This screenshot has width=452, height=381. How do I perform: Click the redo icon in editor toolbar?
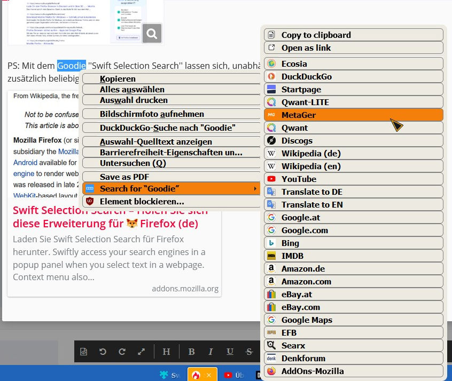pos(122,352)
